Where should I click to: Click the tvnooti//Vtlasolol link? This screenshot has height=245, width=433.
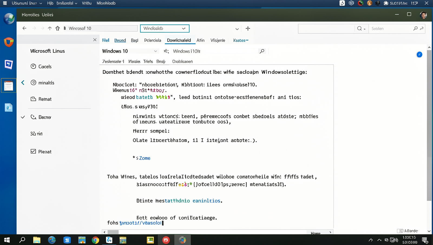click(x=140, y=223)
